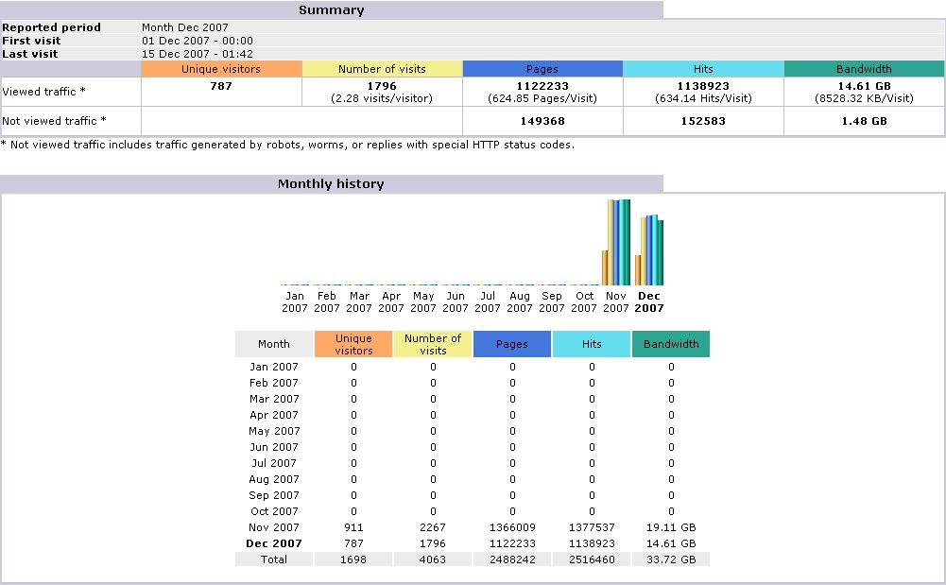The image size is (946, 585).
Task: Click the cyan Hits header in Summary
Action: [703, 69]
